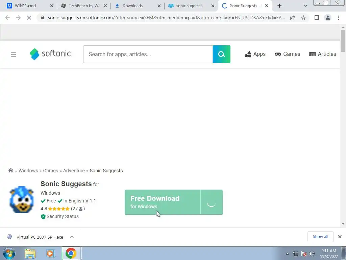The height and width of the screenshot is (260, 346).
Task: Click the Chrome taskbar icon
Action: 71,253
